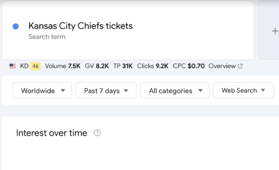The height and width of the screenshot is (170, 279).
Task: Click the Search term subtitle label
Action: tap(47, 37)
